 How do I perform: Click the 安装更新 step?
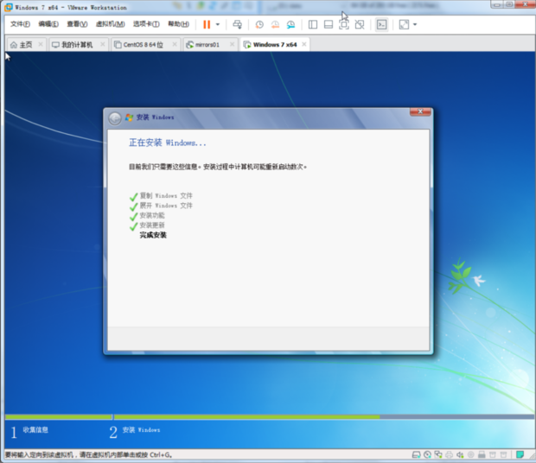[152, 225]
